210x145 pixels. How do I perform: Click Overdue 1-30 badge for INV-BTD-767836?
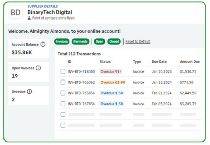pos(112,104)
